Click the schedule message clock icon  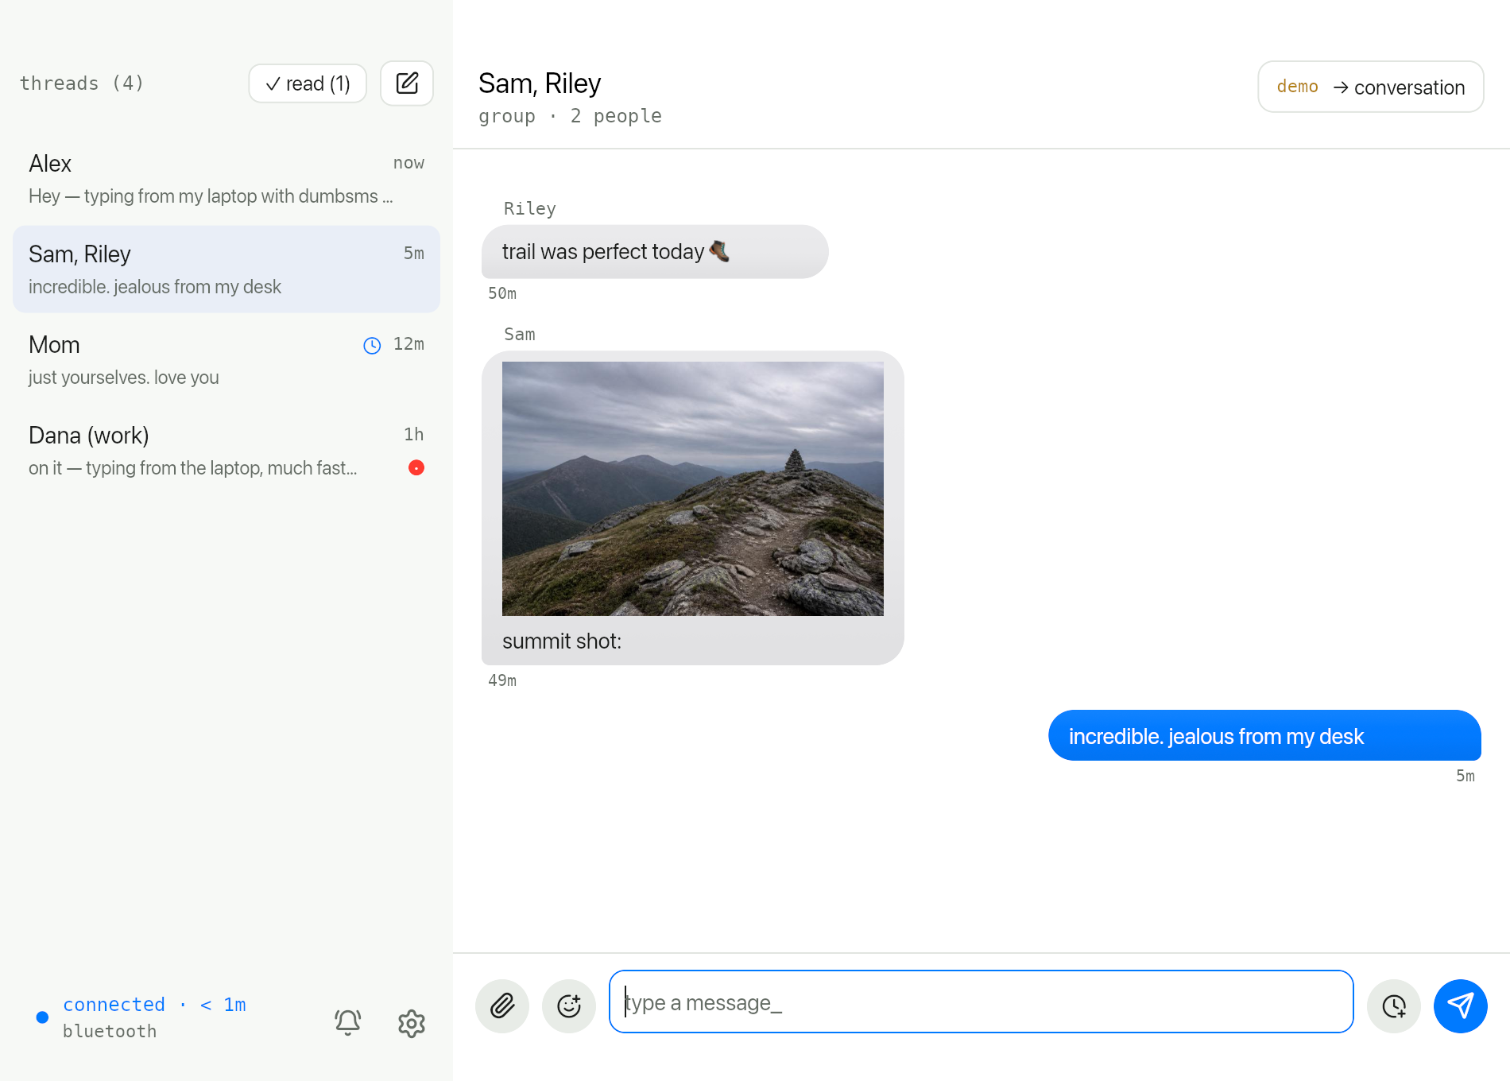[x=1394, y=1006]
